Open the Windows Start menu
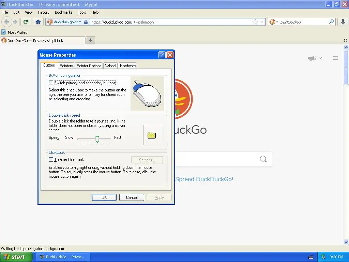The height and width of the screenshot is (262, 349). pos(16,257)
